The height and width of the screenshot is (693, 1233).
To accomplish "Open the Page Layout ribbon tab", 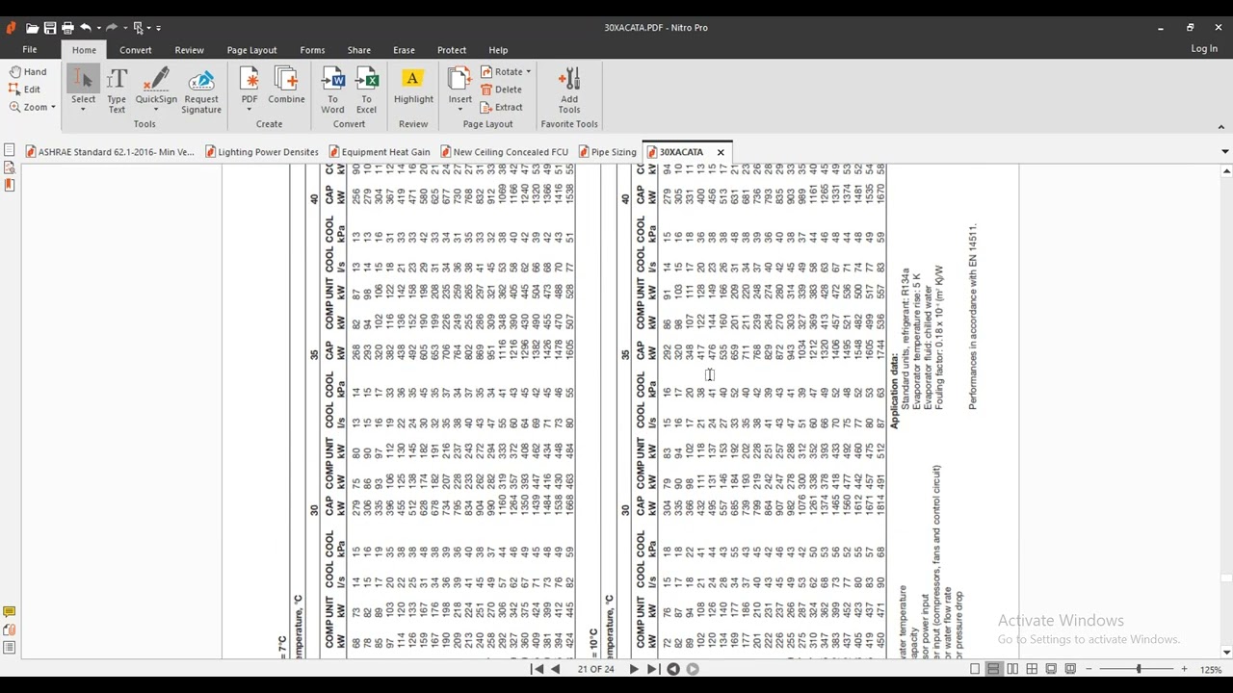I will 251,50.
